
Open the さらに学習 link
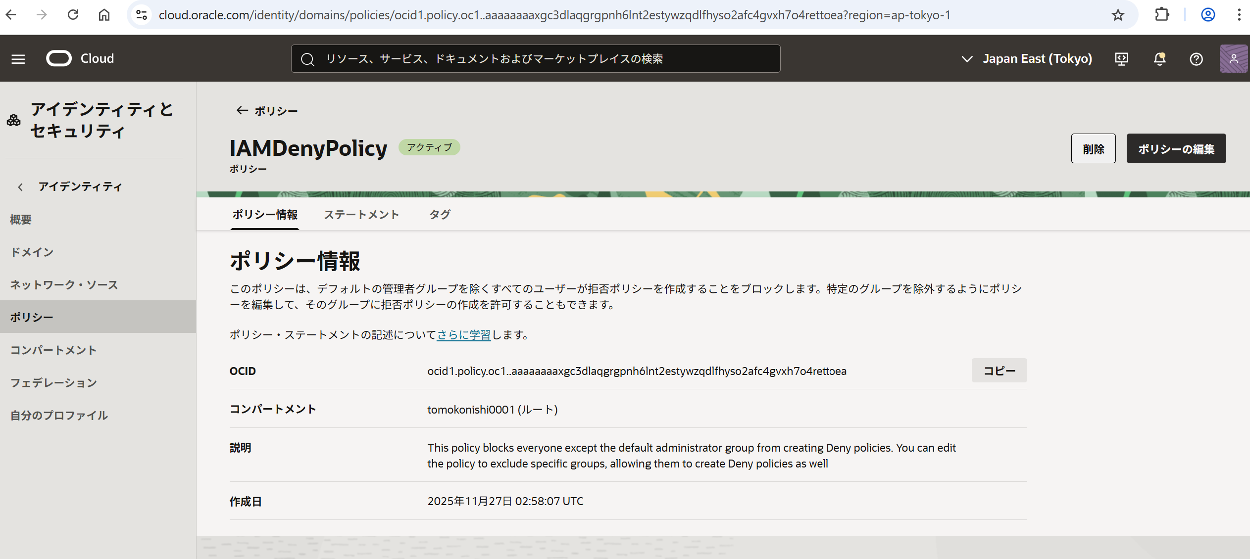[463, 335]
